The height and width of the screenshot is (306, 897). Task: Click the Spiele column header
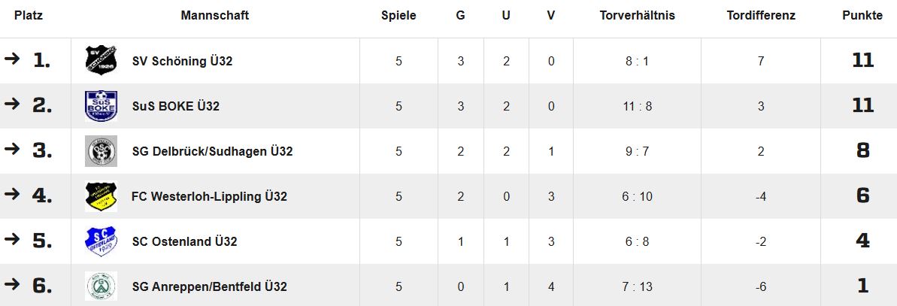click(x=398, y=15)
